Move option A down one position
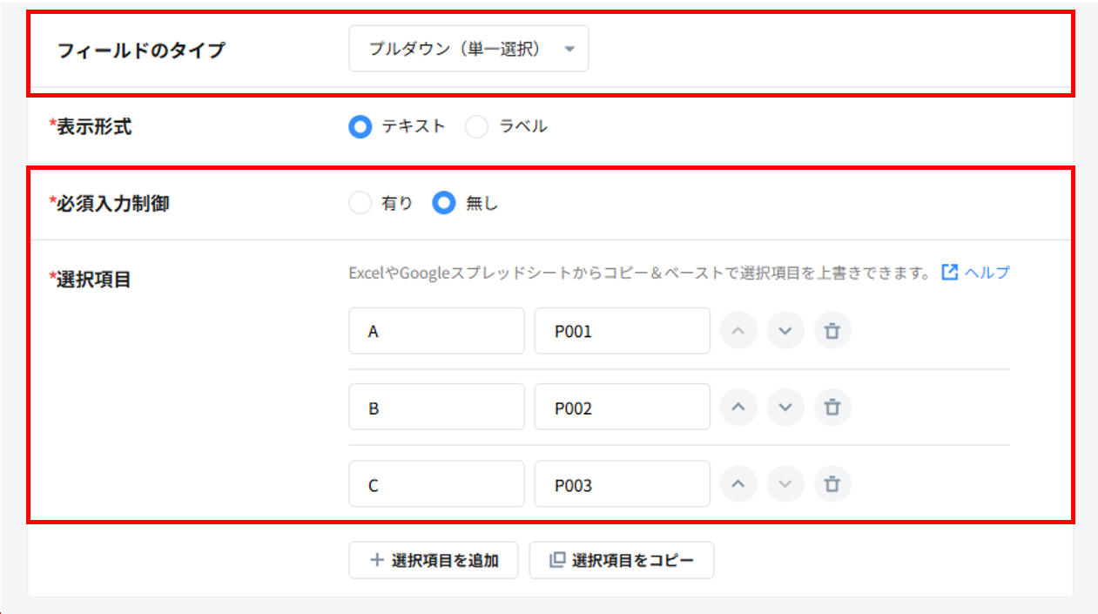 [785, 331]
